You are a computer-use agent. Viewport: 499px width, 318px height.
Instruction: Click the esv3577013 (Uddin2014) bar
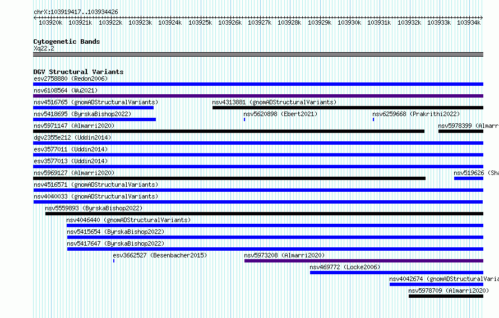tap(258, 167)
